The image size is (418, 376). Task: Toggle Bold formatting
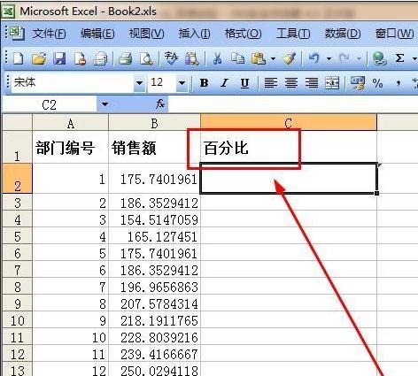(204, 83)
